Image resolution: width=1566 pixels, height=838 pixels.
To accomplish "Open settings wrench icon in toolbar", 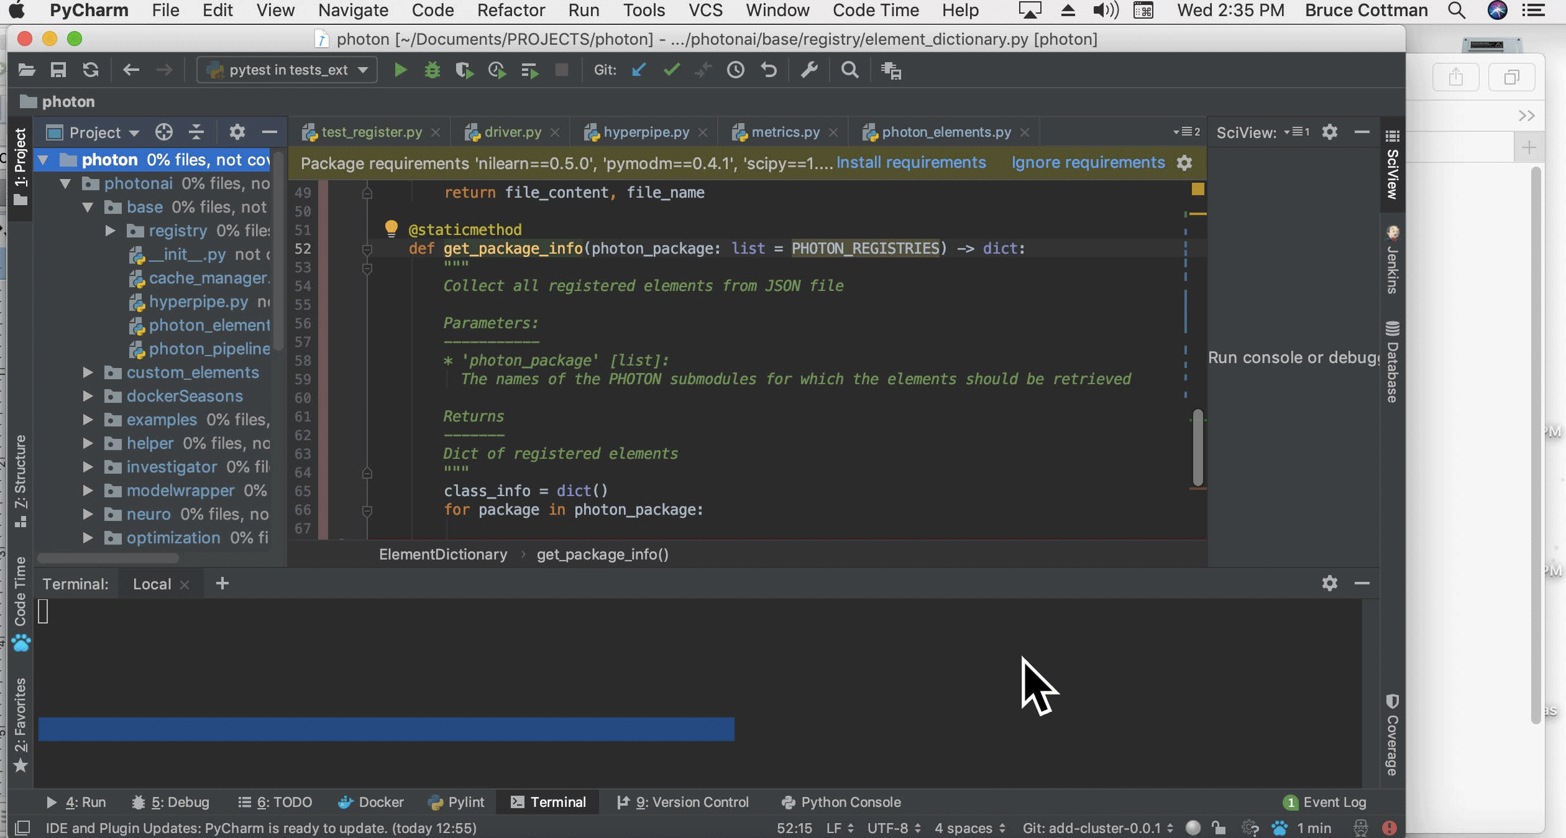I will tap(808, 70).
